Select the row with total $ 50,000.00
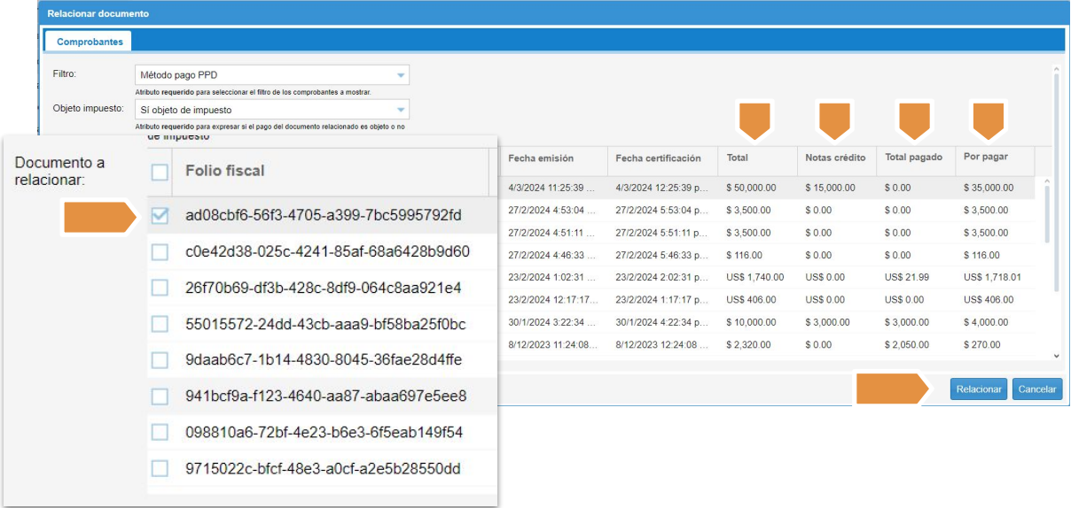Screen dimensions: 1071x508 [750, 188]
